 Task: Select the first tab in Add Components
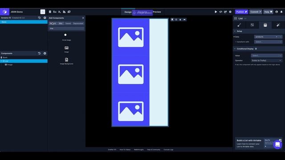tap(53, 24)
